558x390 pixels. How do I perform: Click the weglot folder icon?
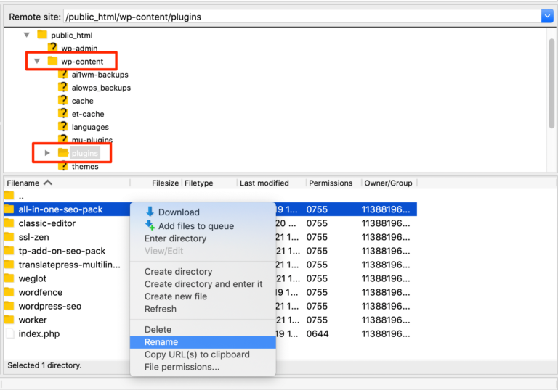[9, 278]
